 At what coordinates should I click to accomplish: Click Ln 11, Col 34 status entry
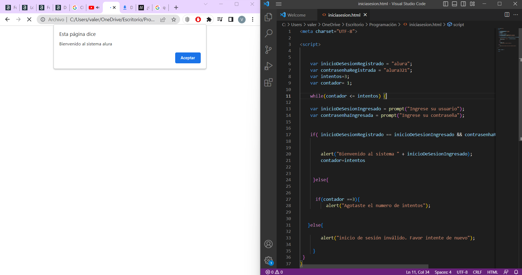[418, 272]
